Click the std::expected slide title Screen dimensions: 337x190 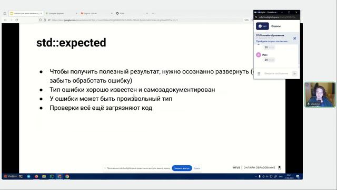point(71,43)
